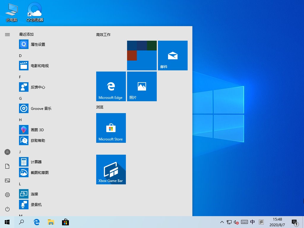Open the Start button on the taskbar
Viewport: 304px width, 228px height.
click(x=7, y=222)
